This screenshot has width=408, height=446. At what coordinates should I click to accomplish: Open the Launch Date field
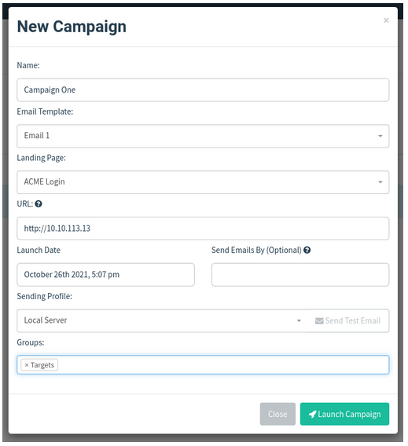(x=106, y=275)
